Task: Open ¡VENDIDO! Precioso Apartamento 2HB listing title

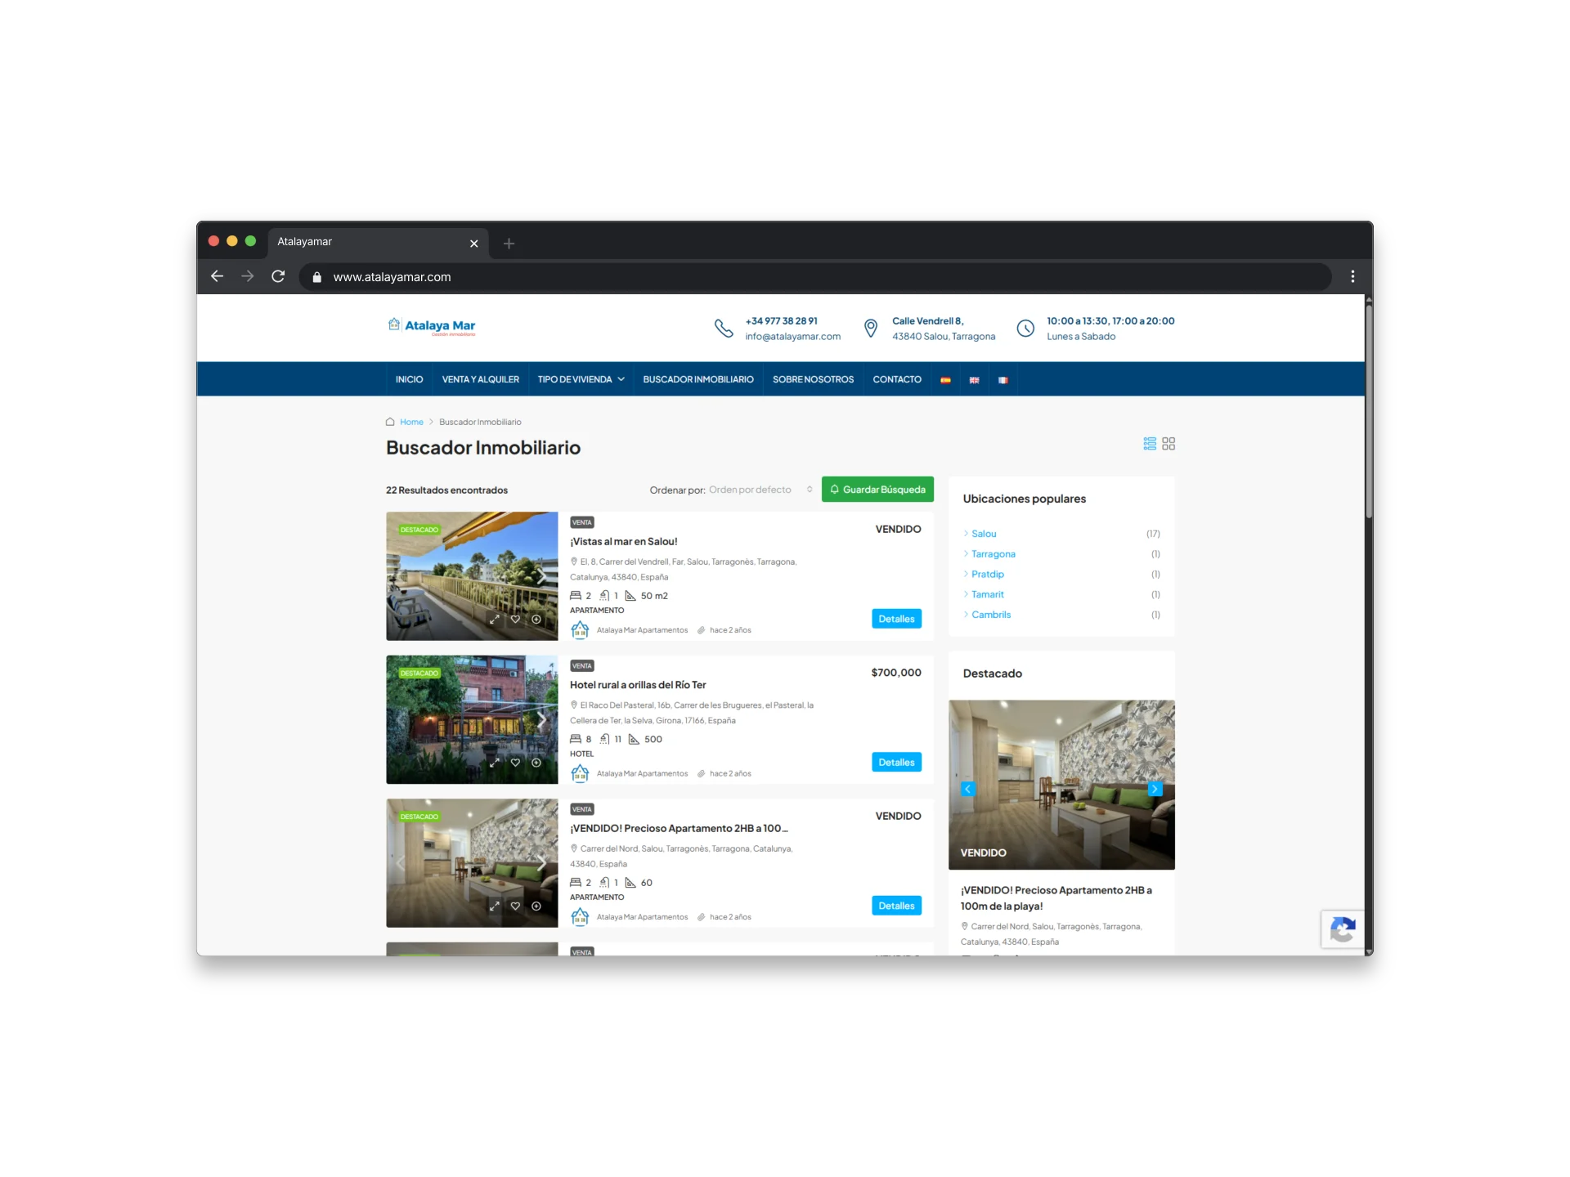Action: coord(679,828)
